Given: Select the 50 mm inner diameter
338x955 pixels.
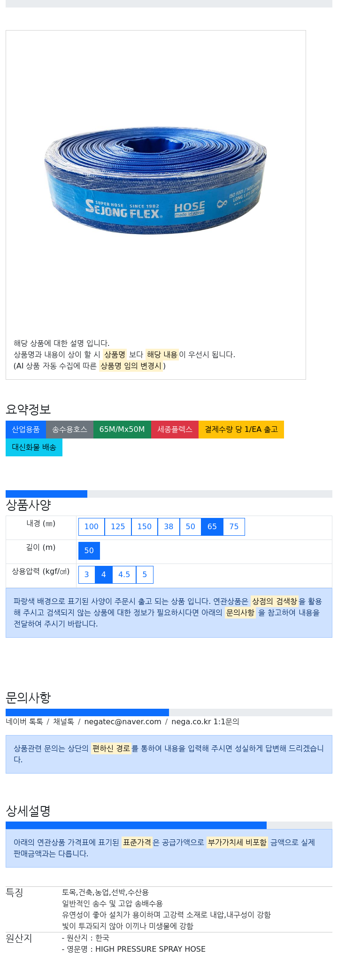Looking at the screenshot, I should coord(190,527).
